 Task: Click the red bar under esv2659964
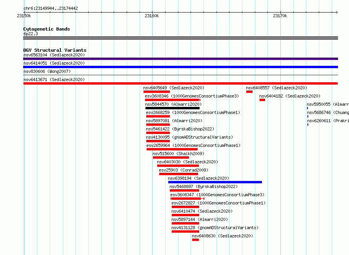click(x=172, y=149)
